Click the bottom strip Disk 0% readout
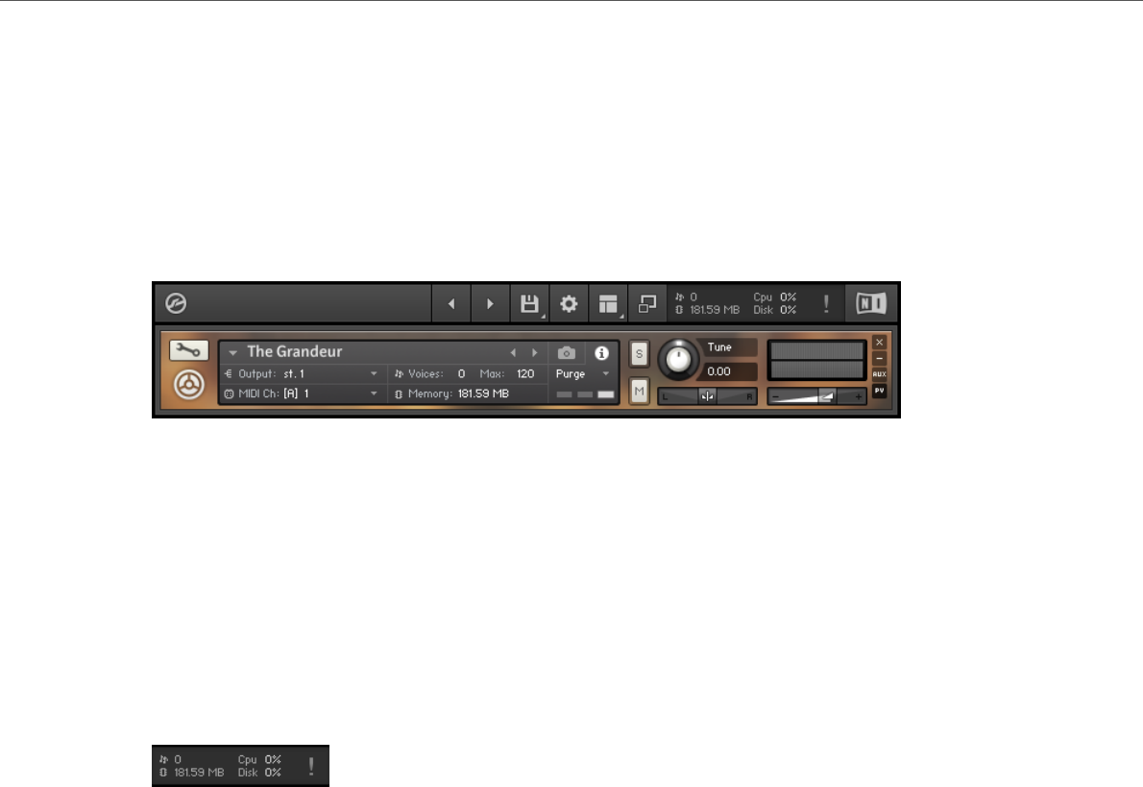Viewport: 1143px width, 787px height. click(x=259, y=773)
